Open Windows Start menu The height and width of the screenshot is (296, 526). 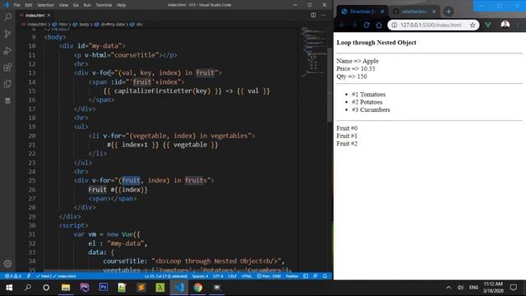[x=9, y=288]
